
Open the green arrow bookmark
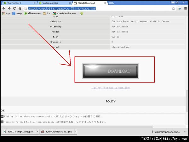pos(33,13)
